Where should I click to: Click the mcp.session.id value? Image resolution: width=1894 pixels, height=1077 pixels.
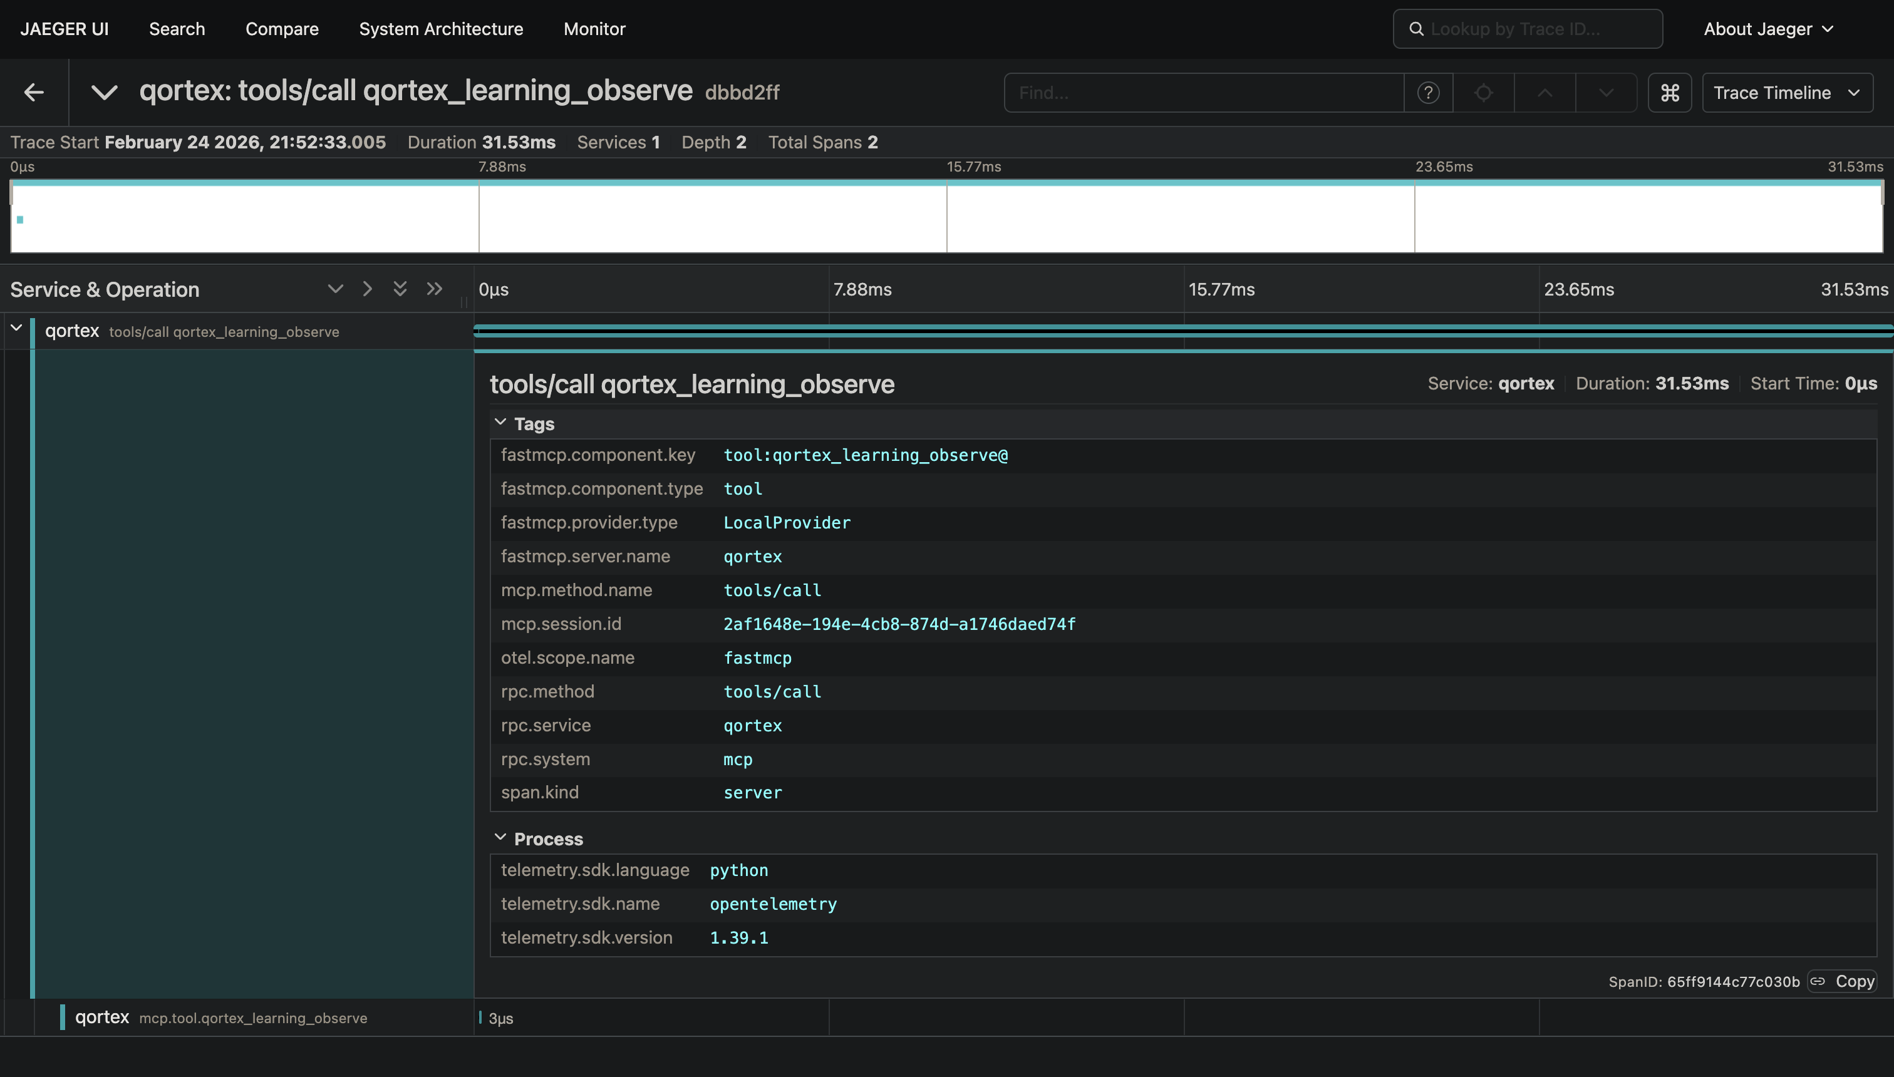(899, 624)
